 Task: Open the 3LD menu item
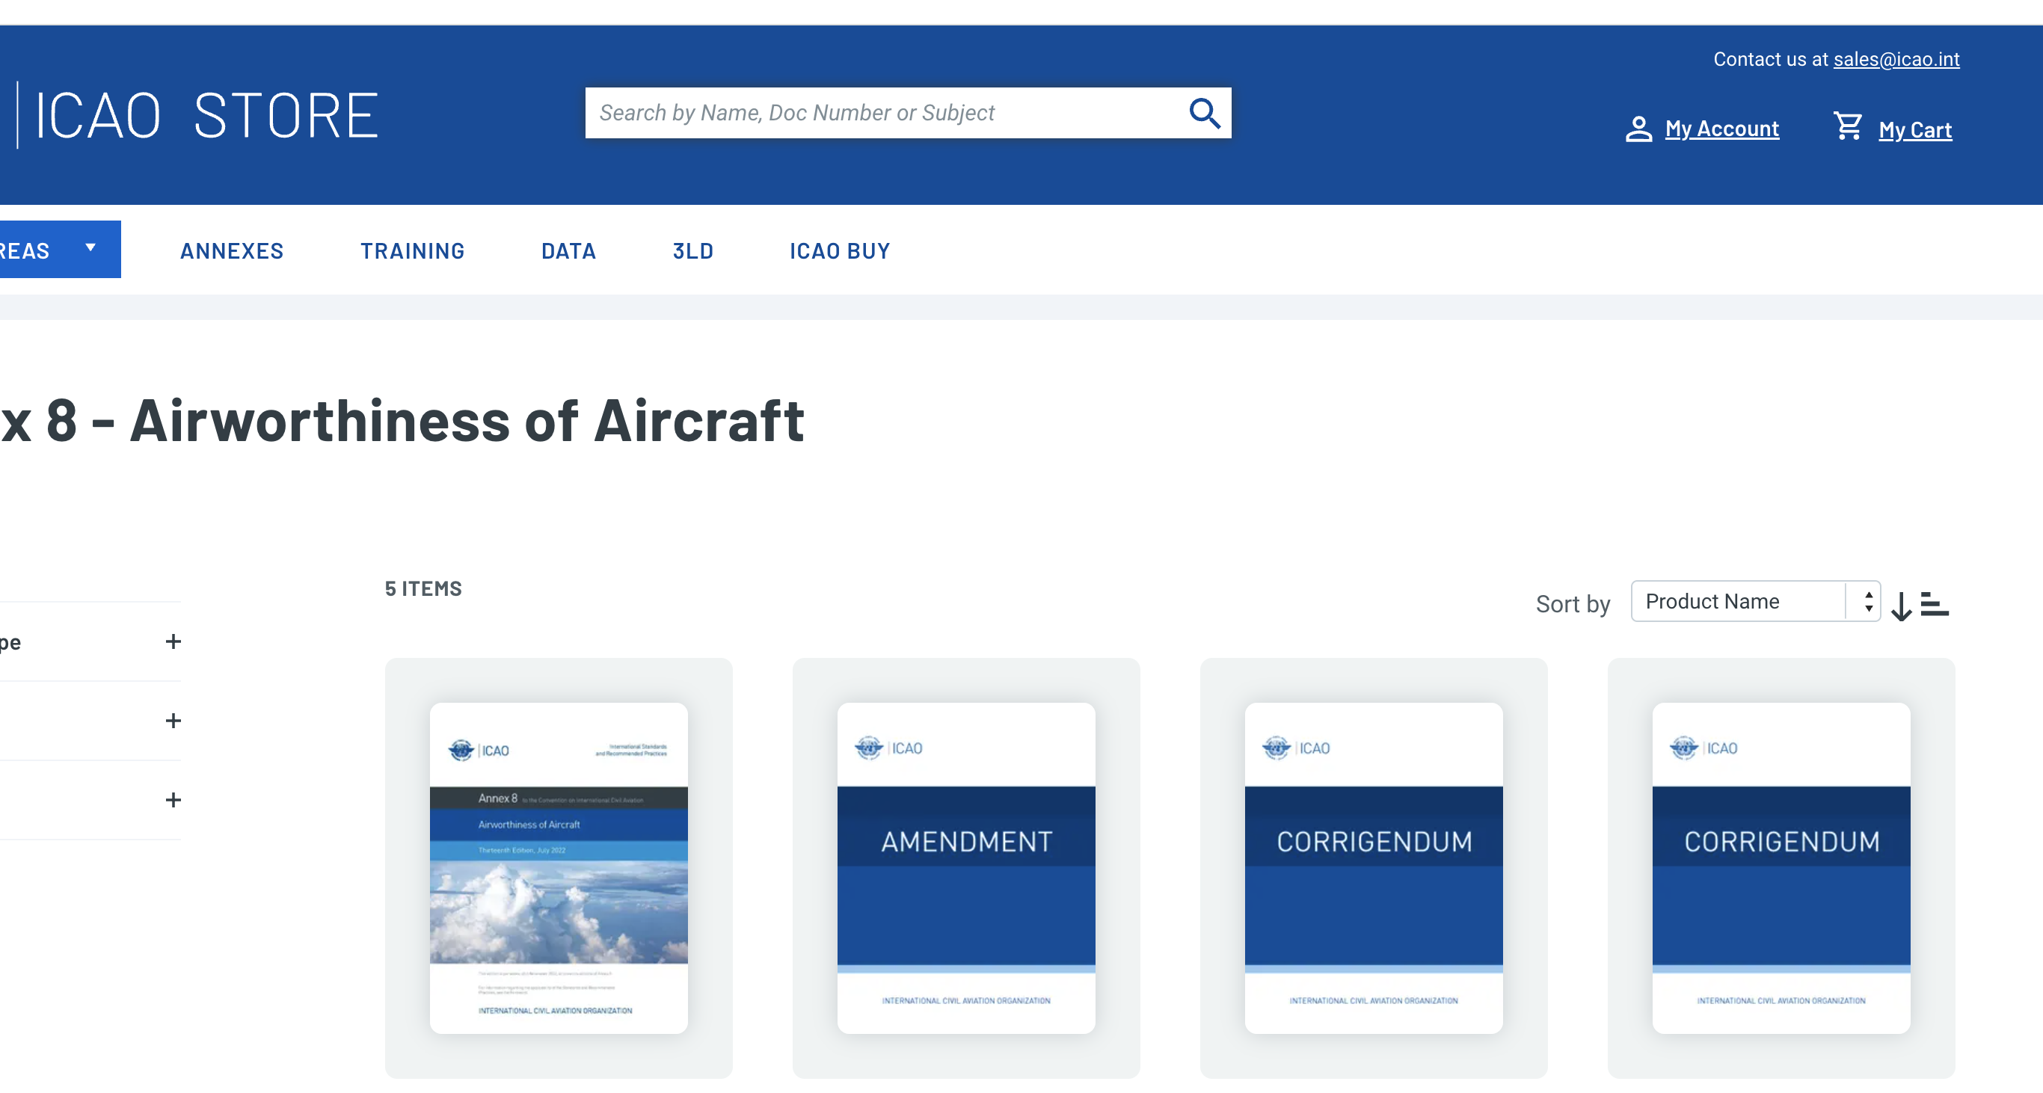click(x=693, y=251)
